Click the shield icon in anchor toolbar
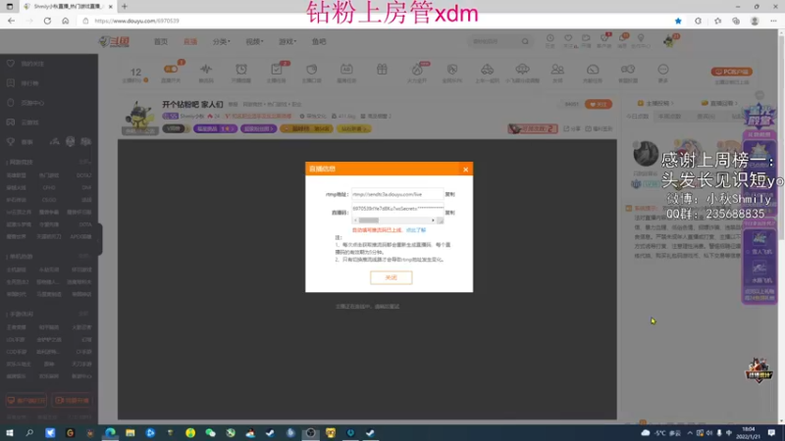This screenshot has width=785, height=441. 452,69
